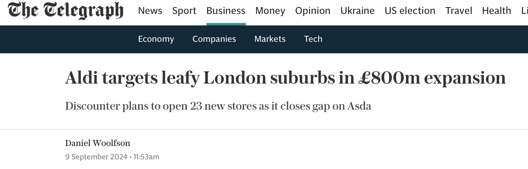Navigate to the Opinion section
This screenshot has width=528, height=169.
(313, 11)
